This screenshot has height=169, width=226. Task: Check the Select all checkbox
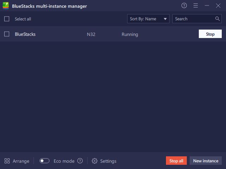(x=7, y=19)
